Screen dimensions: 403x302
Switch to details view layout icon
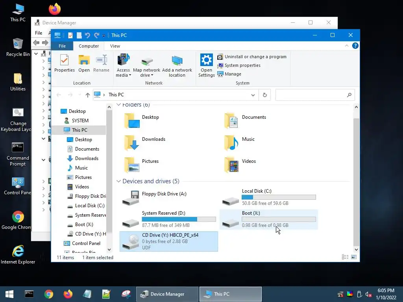coord(345,257)
